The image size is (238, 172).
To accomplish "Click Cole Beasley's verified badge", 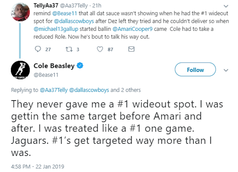I will (80, 66).
